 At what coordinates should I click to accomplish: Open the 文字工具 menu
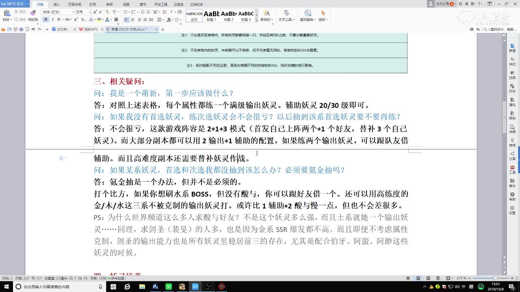(x=286, y=16)
